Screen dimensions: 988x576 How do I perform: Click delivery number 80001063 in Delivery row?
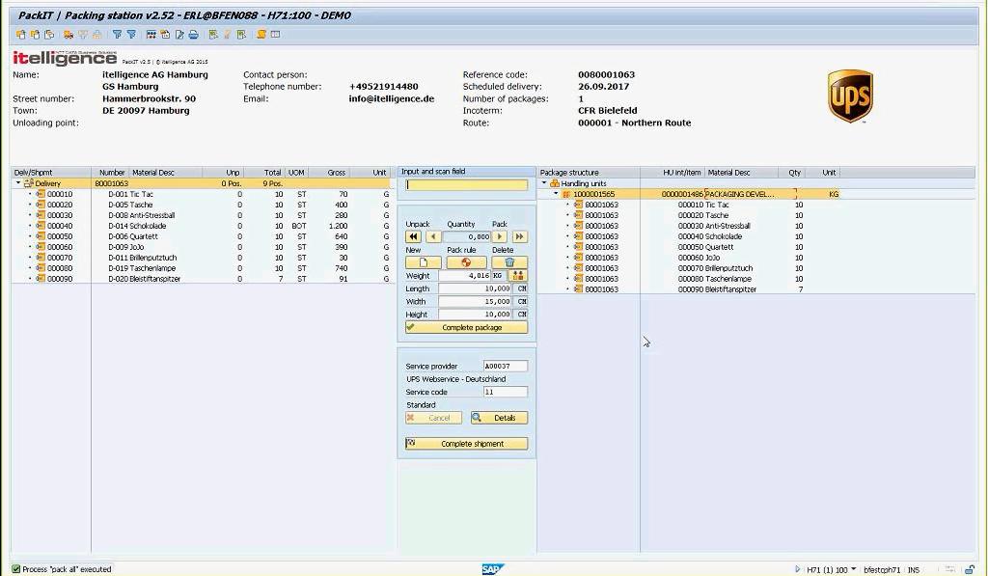click(x=112, y=183)
